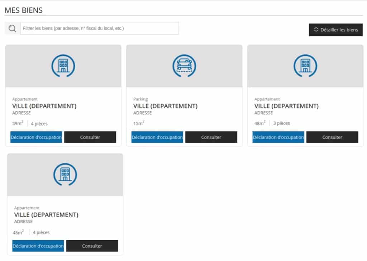The width and height of the screenshot is (367, 261).
Task: Click Consulter on the 48m² 3 pièces card
Action: click(332, 137)
